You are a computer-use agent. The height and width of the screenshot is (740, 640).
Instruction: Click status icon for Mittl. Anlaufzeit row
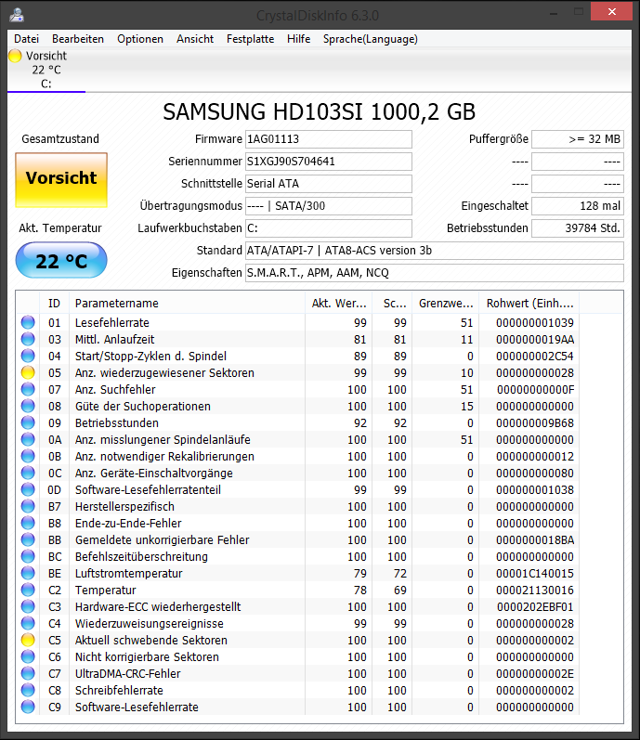(x=28, y=339)
